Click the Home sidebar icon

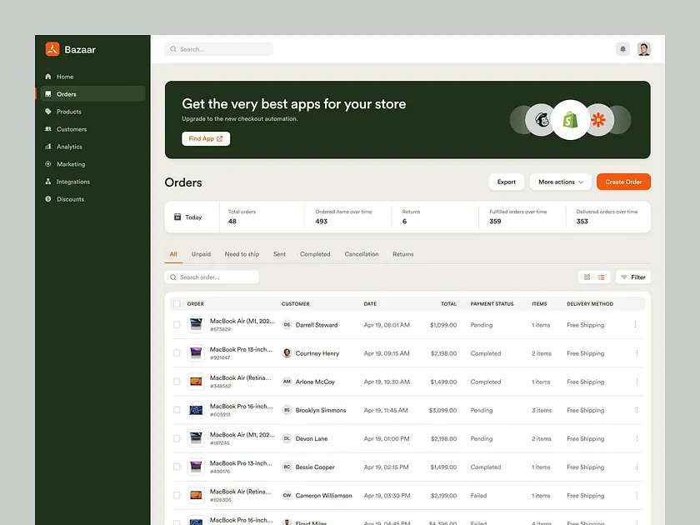(48, 77)
